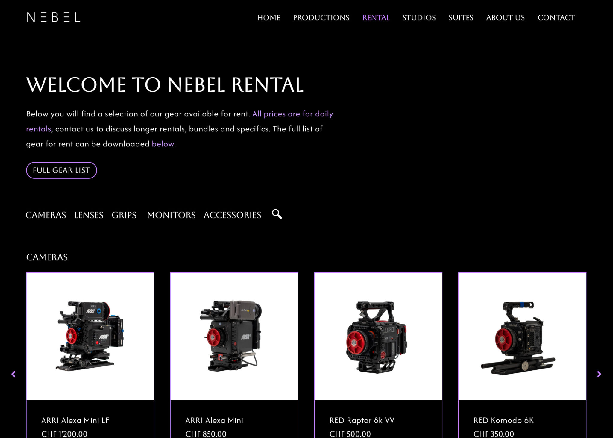Click the FULL GEAR LIST button
The image size is (613, 438).
click(x=61, y=170)
